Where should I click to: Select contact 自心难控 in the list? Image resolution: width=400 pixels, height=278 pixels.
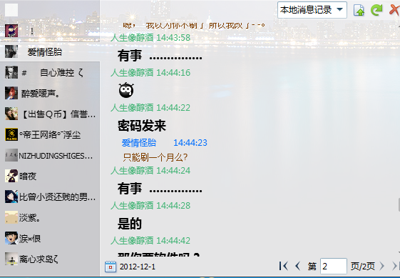tap(50, 72)
